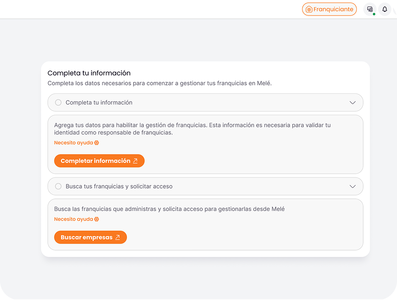Click the help icon beside the second Necesito ayuda
The width and height of the screenshot is (397, 300).
point(96,219)
